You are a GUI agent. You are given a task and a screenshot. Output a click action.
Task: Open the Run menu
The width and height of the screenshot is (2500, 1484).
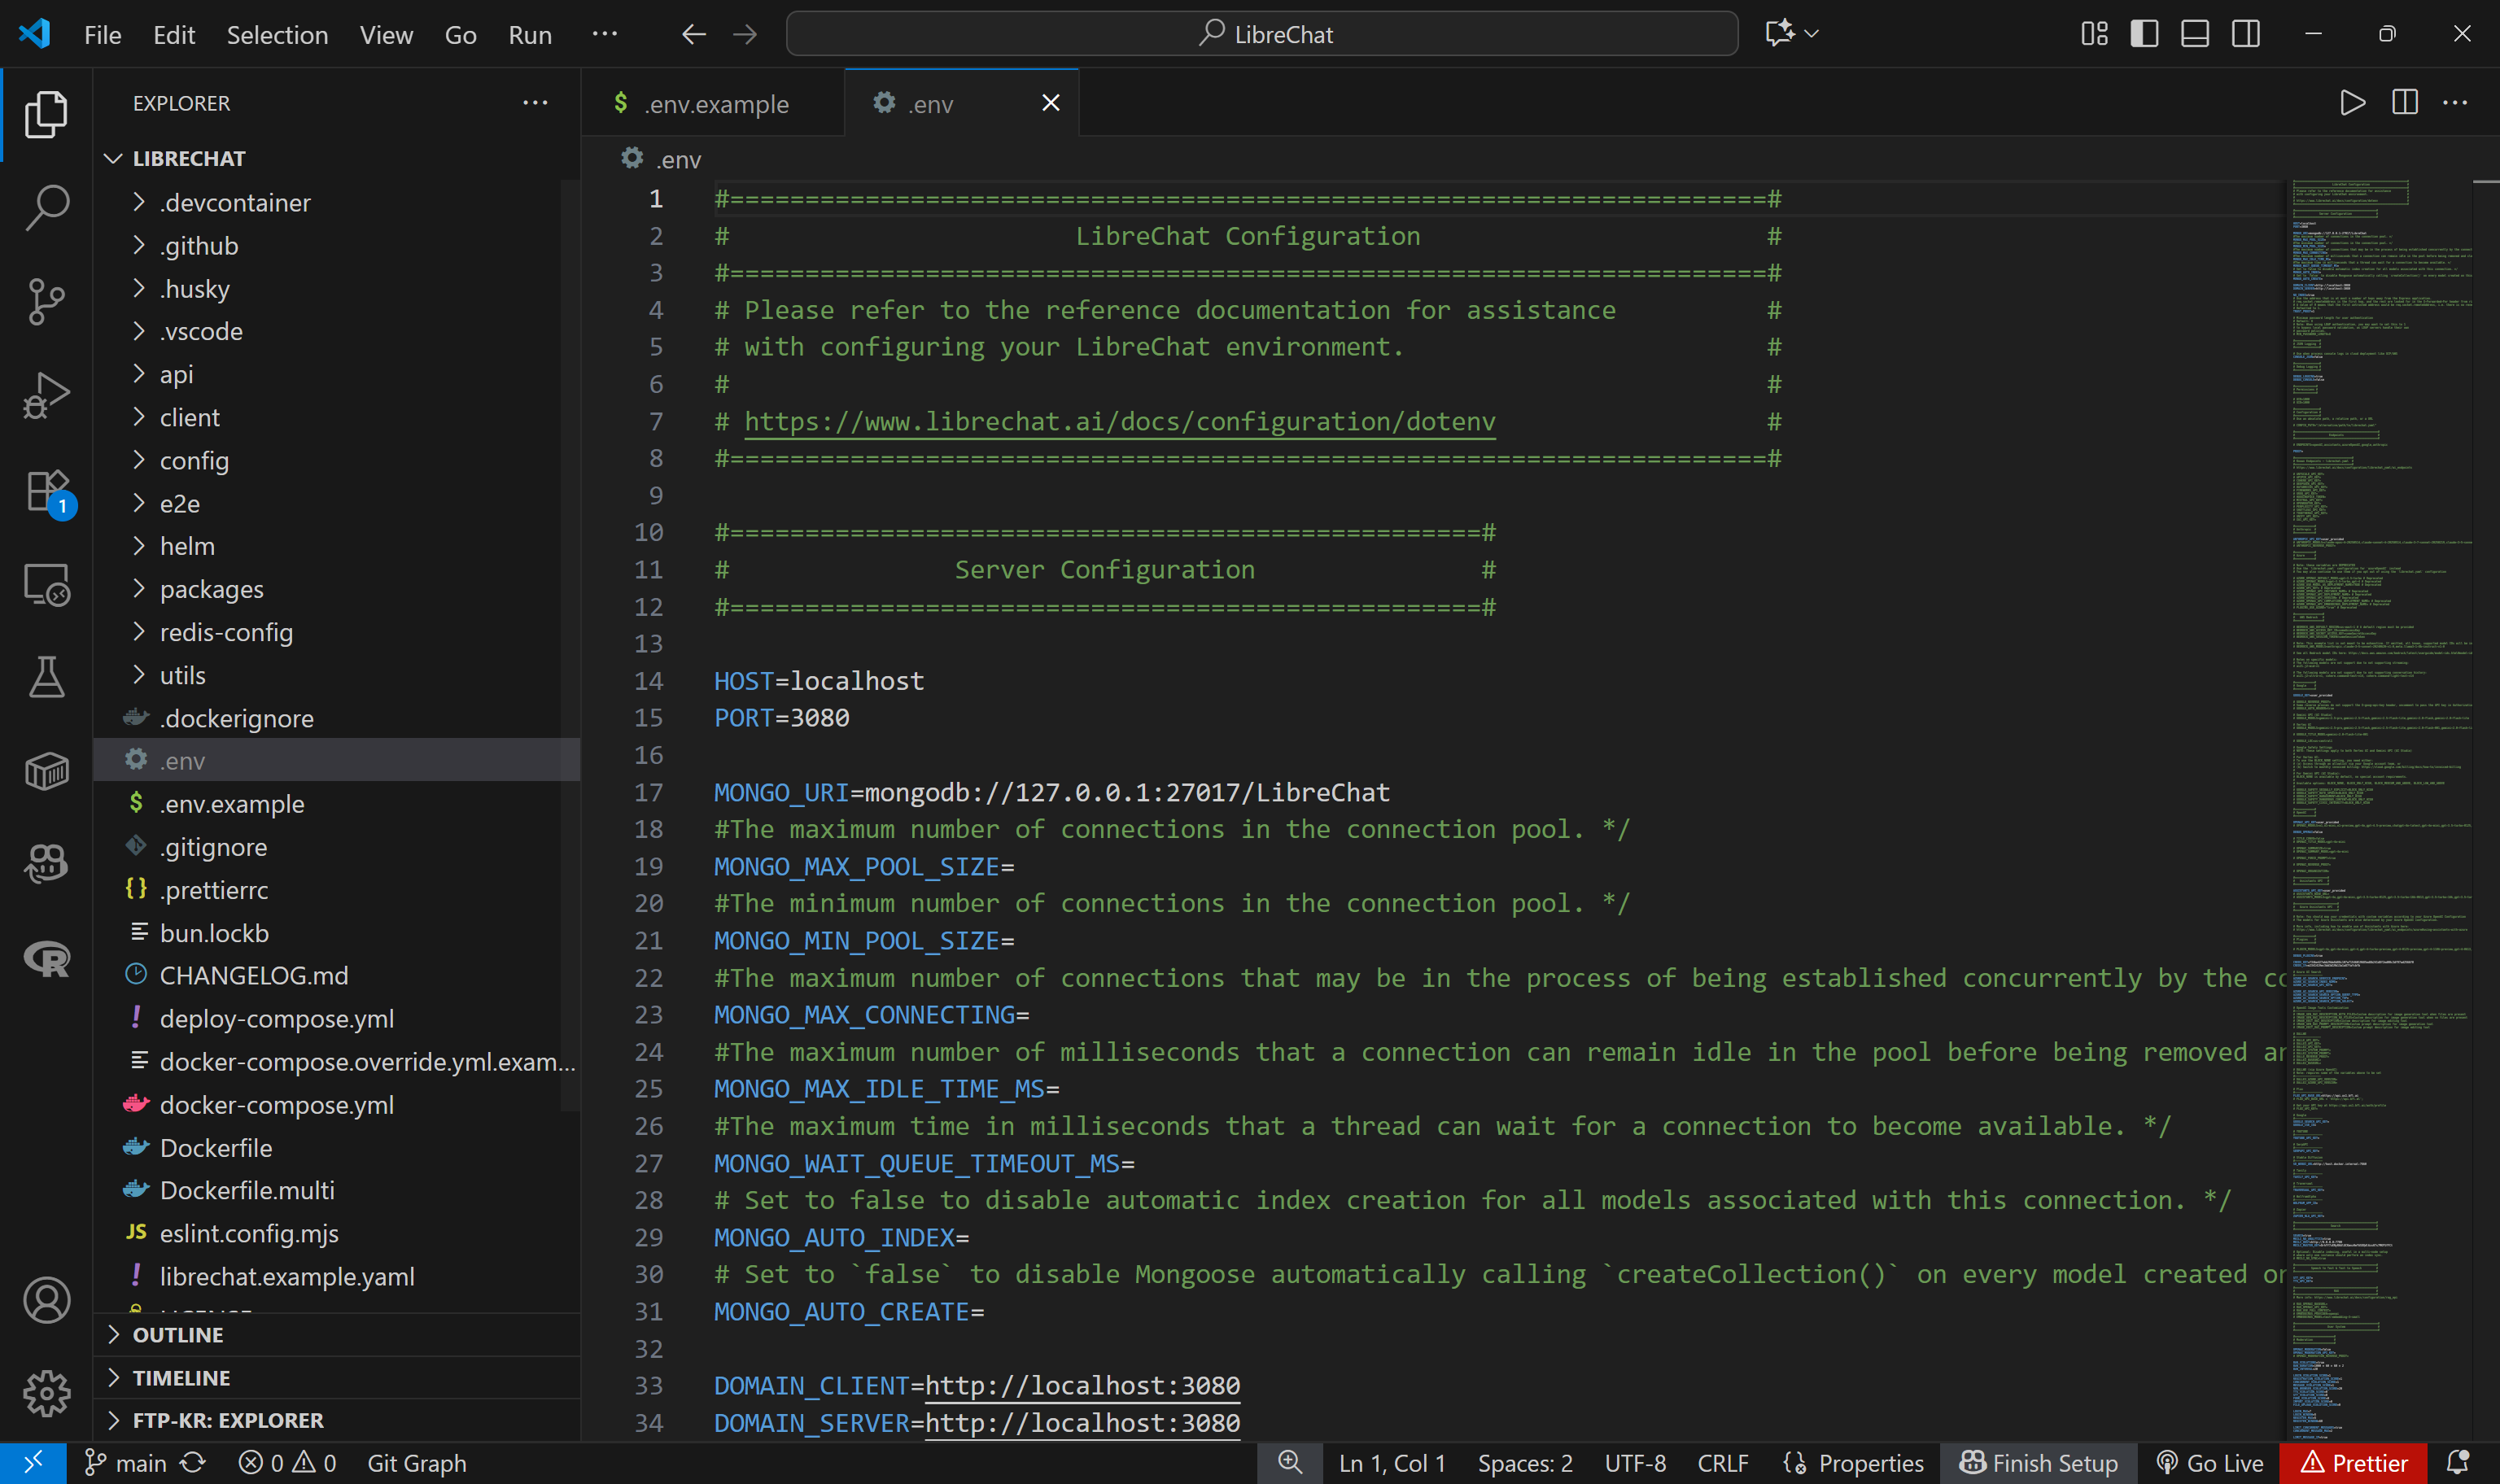(529, 34)
